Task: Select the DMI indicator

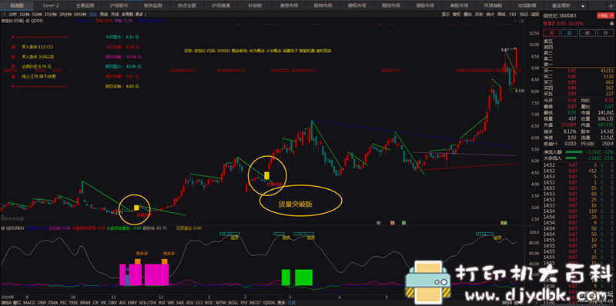Action: coord(42,303)
